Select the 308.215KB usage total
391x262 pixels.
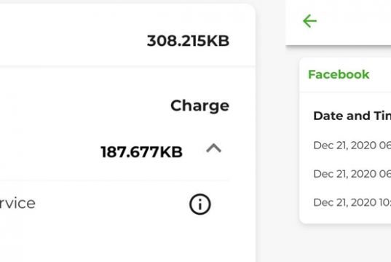tap(188, 41)
